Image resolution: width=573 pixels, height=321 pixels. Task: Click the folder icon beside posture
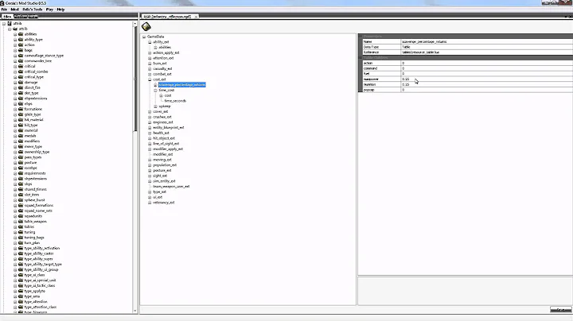pyautogui.click(x=21, y=162)
